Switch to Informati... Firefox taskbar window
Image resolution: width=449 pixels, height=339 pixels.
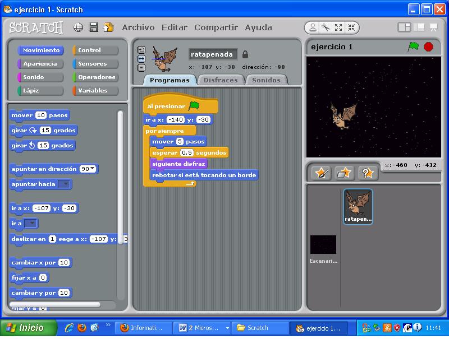pyautogui.click(x=144, y=328)
